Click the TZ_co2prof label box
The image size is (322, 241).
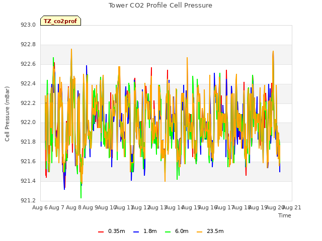pyautogui.click(x=60, y=21)
